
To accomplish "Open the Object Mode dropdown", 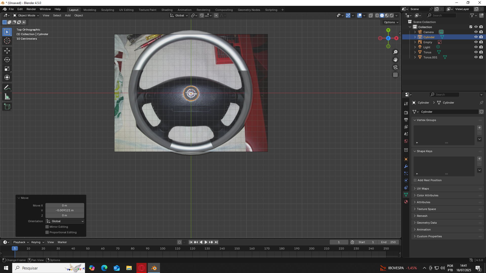I will pyautogui.click(x=26, y=15).
